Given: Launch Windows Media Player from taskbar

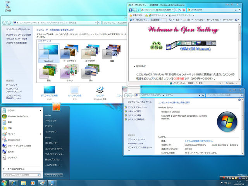Looking at the screenshot, I should (33, 183).
